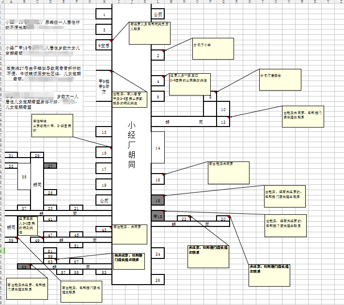
Task: Select the gray cell numbered 27
Action: coord(50,166)
